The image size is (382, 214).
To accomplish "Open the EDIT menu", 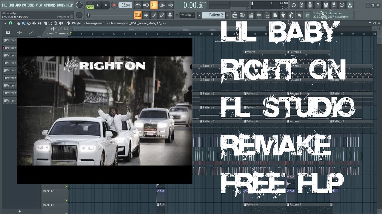I will 11,5.
